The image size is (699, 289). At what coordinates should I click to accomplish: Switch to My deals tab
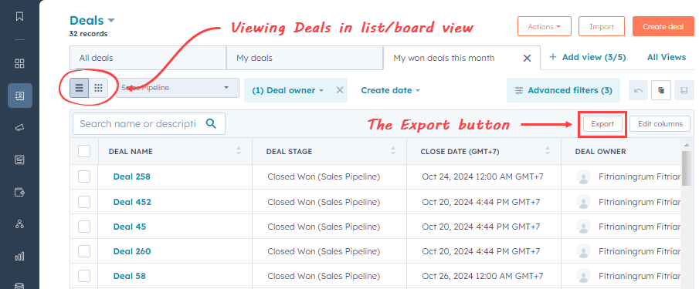point(305,58)
